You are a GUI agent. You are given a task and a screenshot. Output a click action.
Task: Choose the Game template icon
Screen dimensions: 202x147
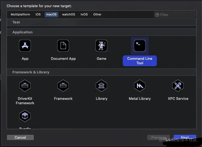tap(101, 46)
